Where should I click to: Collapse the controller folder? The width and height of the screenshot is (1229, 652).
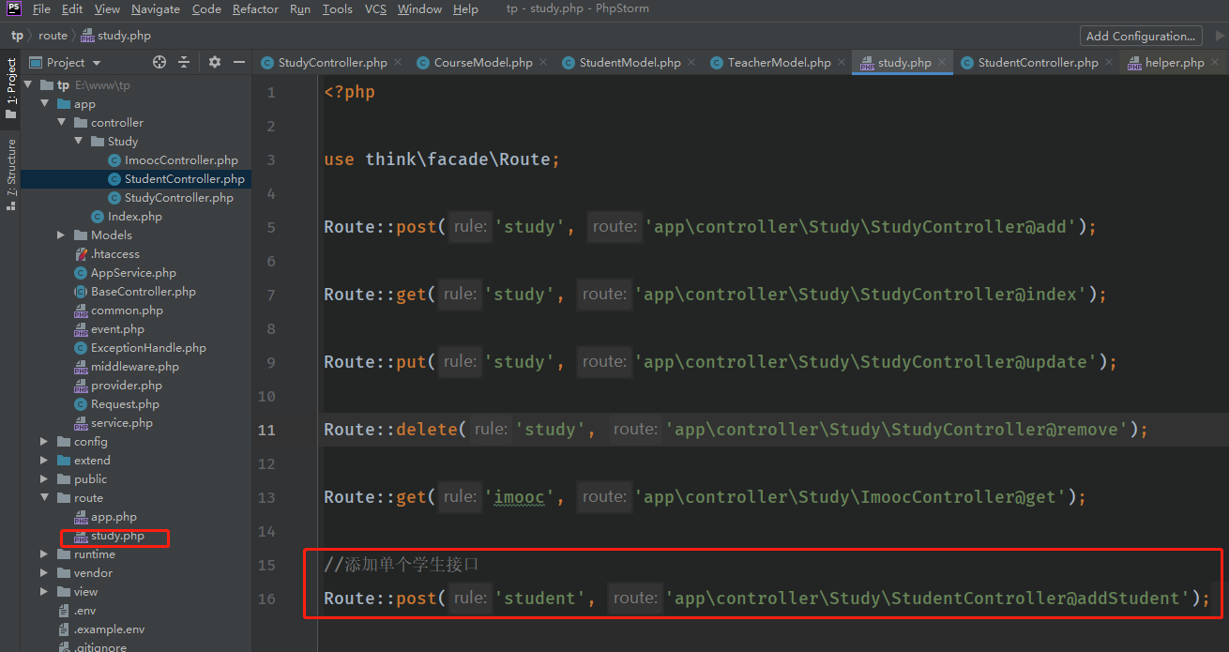point(61,122)
